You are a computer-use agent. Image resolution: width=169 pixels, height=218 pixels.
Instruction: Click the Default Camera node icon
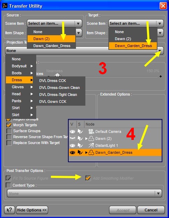91,131
